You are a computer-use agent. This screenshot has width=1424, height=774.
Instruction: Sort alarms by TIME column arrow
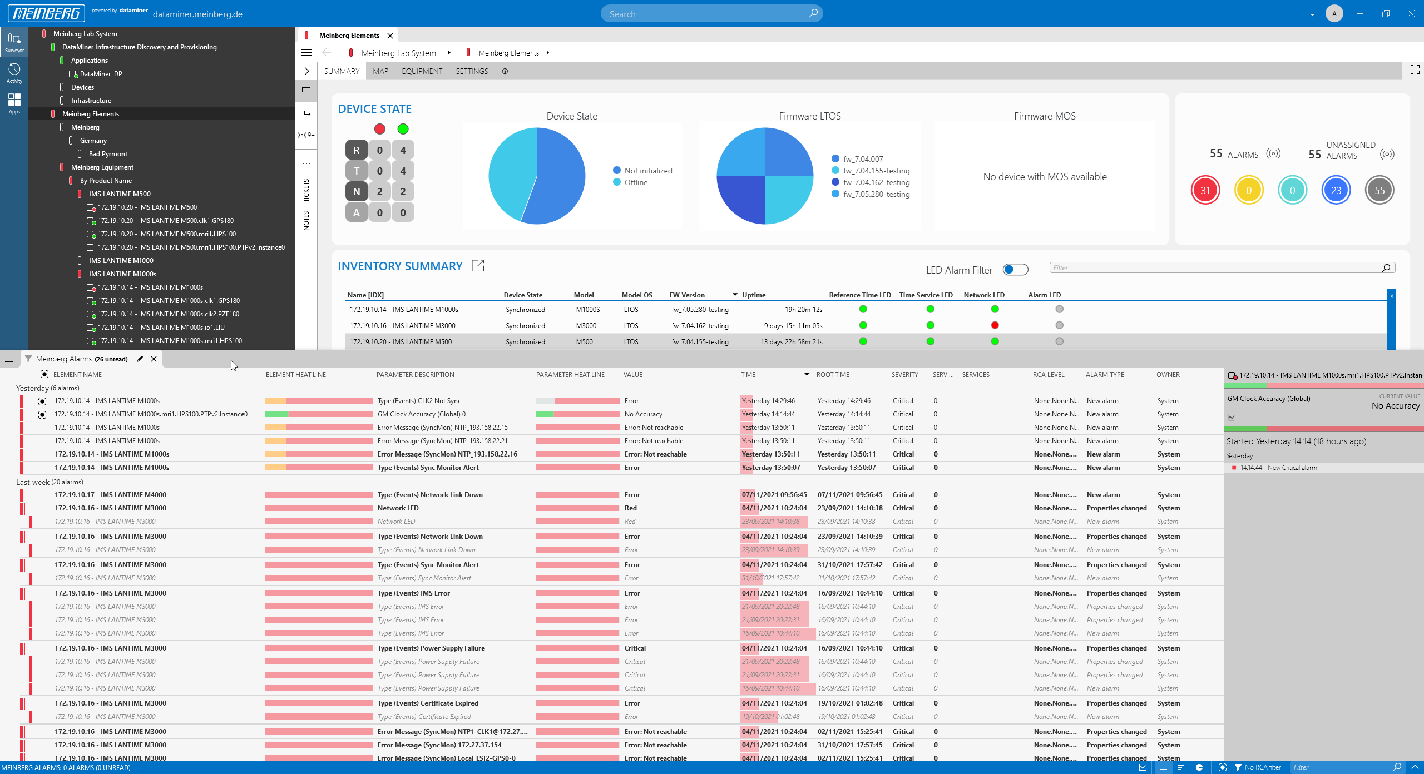click(x=807, y=374)
